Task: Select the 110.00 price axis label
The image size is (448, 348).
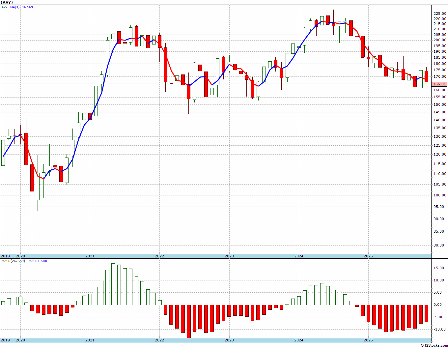Action: tap(440, 174)
